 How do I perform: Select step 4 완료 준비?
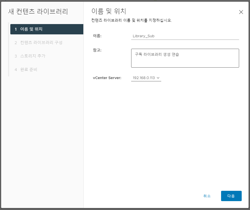pos(26,70)
